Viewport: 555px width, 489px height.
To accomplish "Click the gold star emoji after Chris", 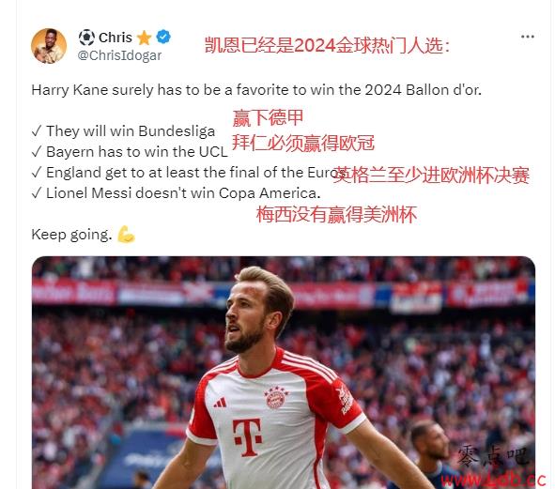I will [144, 38].
